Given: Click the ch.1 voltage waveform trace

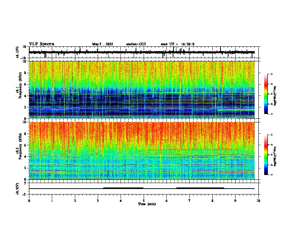Looking at the screenshot, I should pyautogui.click(x=142, y=52).
